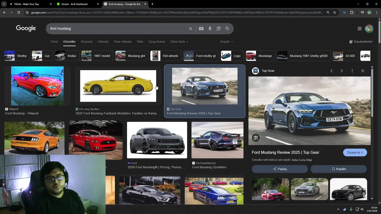Image resolution: width=381 pixels, height=214 pixels.
Task: Open the orange Mustang image result
Action: (34, 138)
